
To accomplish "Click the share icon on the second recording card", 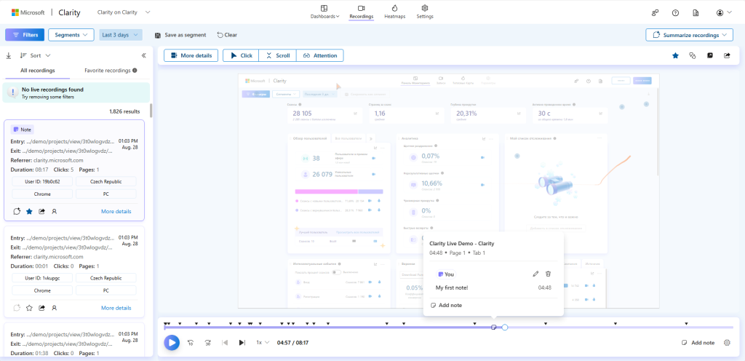I will click(41, 308).
